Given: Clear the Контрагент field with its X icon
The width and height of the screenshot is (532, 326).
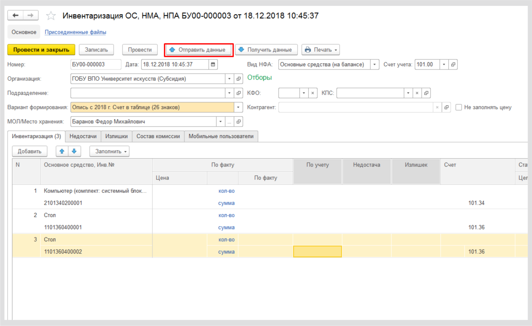Looking at the screenshot, I should (x=437, y=107).
